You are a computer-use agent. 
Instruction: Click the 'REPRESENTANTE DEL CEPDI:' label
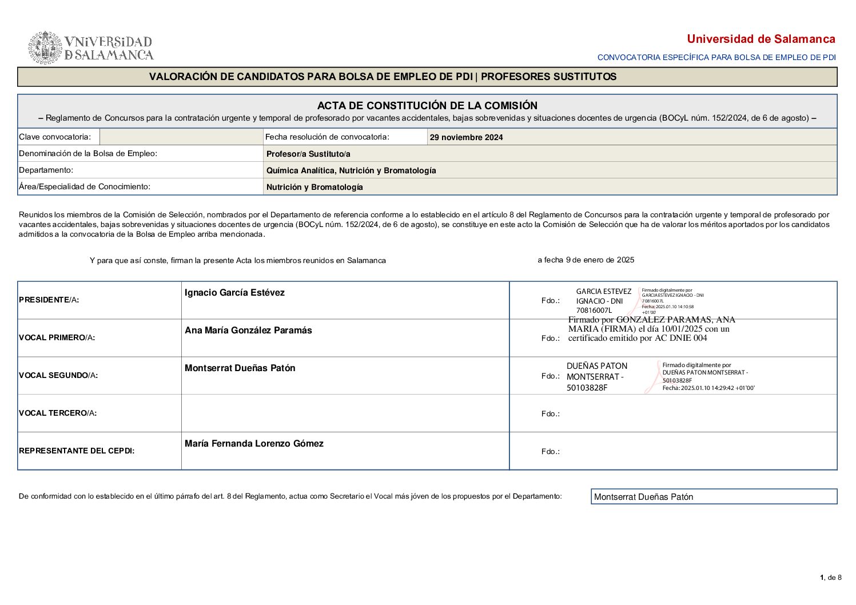pyautogui.click(x=77, y=451)
